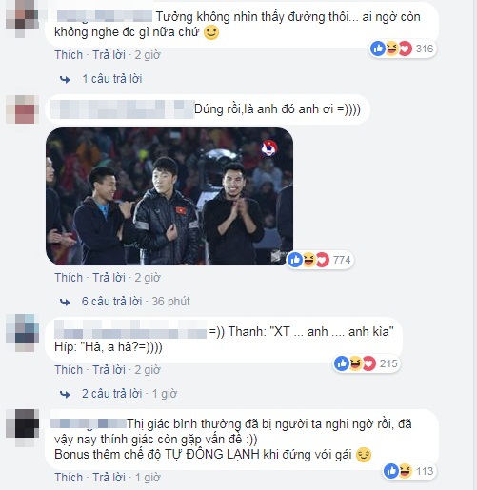Open the "1 giờ" timestamp of last comment
Screen dimensions: 477x490
click(x=148, y=478)
